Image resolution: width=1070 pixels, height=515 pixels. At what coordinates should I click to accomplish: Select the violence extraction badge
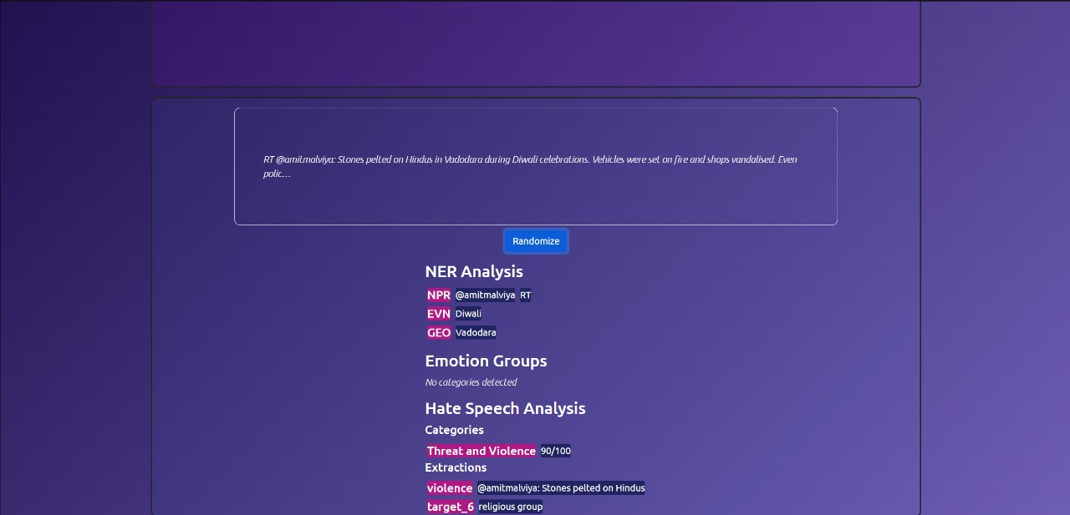[450, 488]
